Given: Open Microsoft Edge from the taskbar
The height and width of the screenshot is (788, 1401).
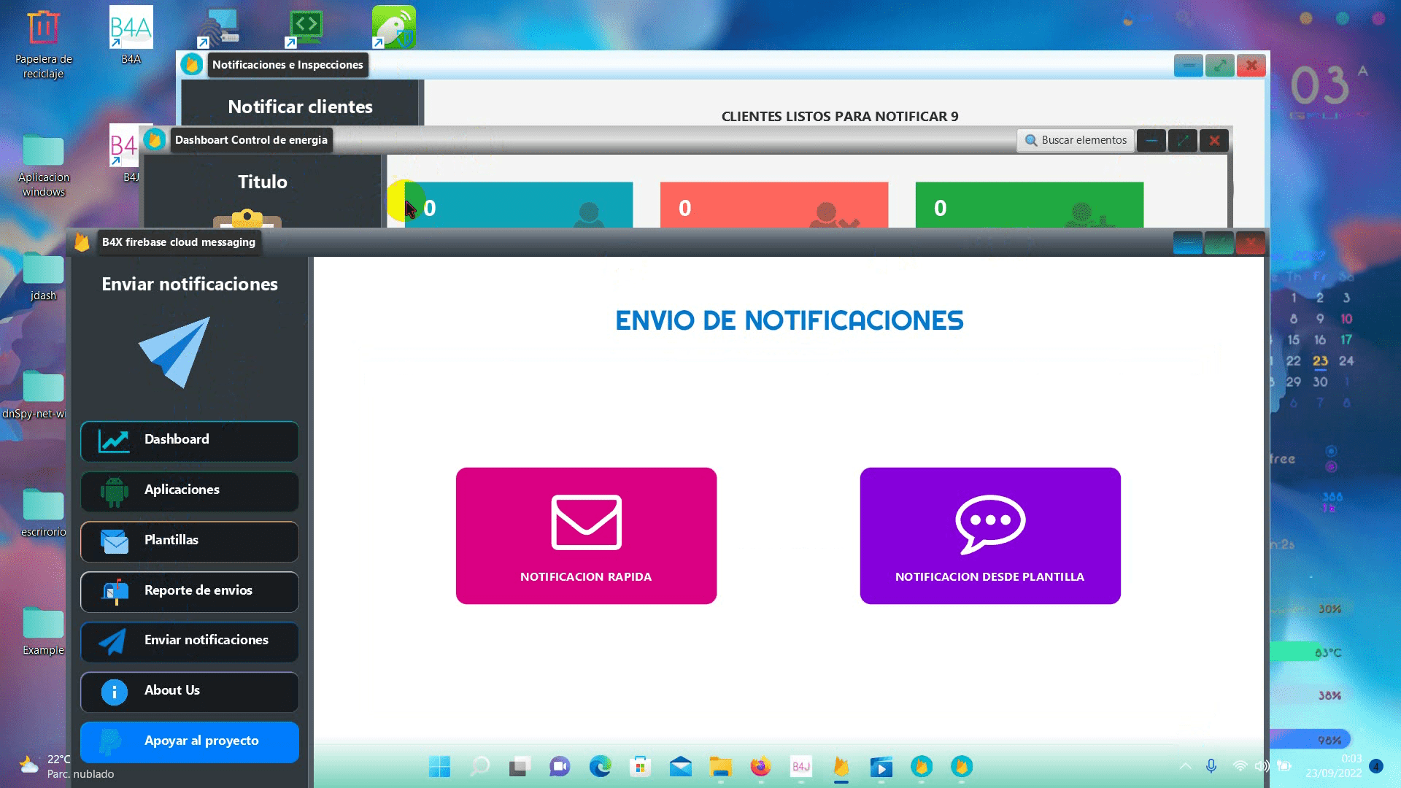Looking at the screenshot, I should (x=600, y=767).
